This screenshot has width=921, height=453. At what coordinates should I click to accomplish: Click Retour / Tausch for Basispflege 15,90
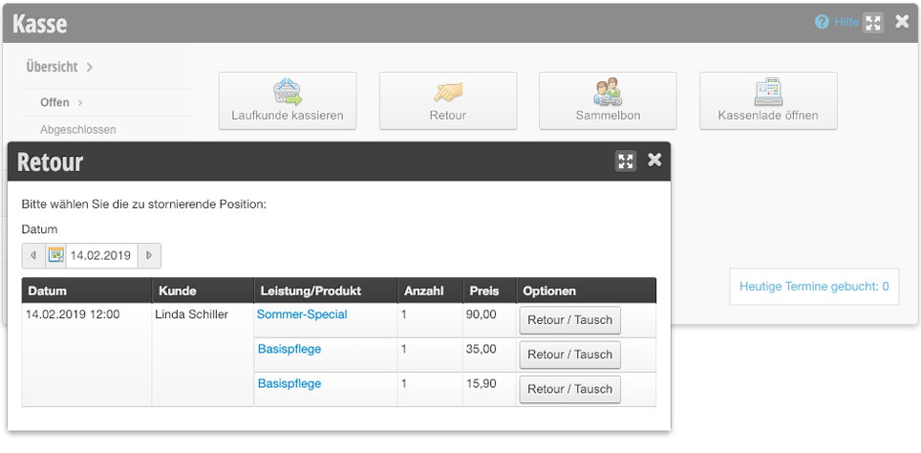coord(569,389)
